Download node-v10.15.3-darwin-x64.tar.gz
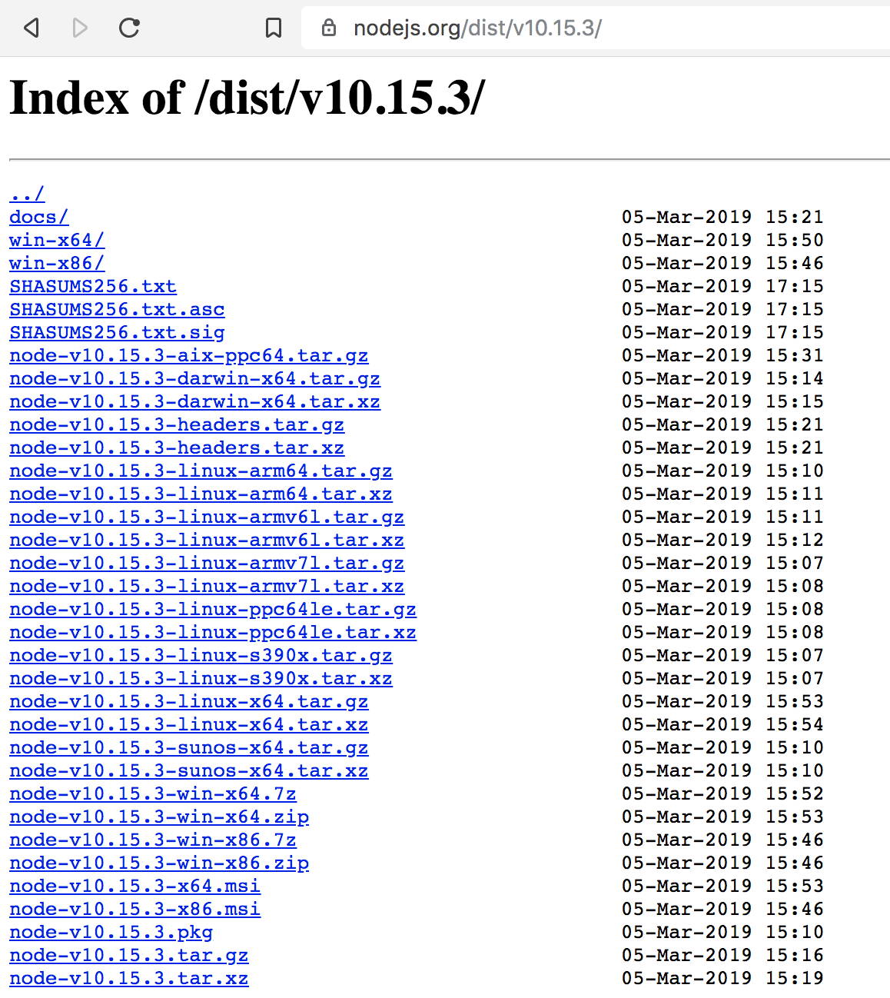The height and width of the screenshot is (998, 890). coord(195,378)
